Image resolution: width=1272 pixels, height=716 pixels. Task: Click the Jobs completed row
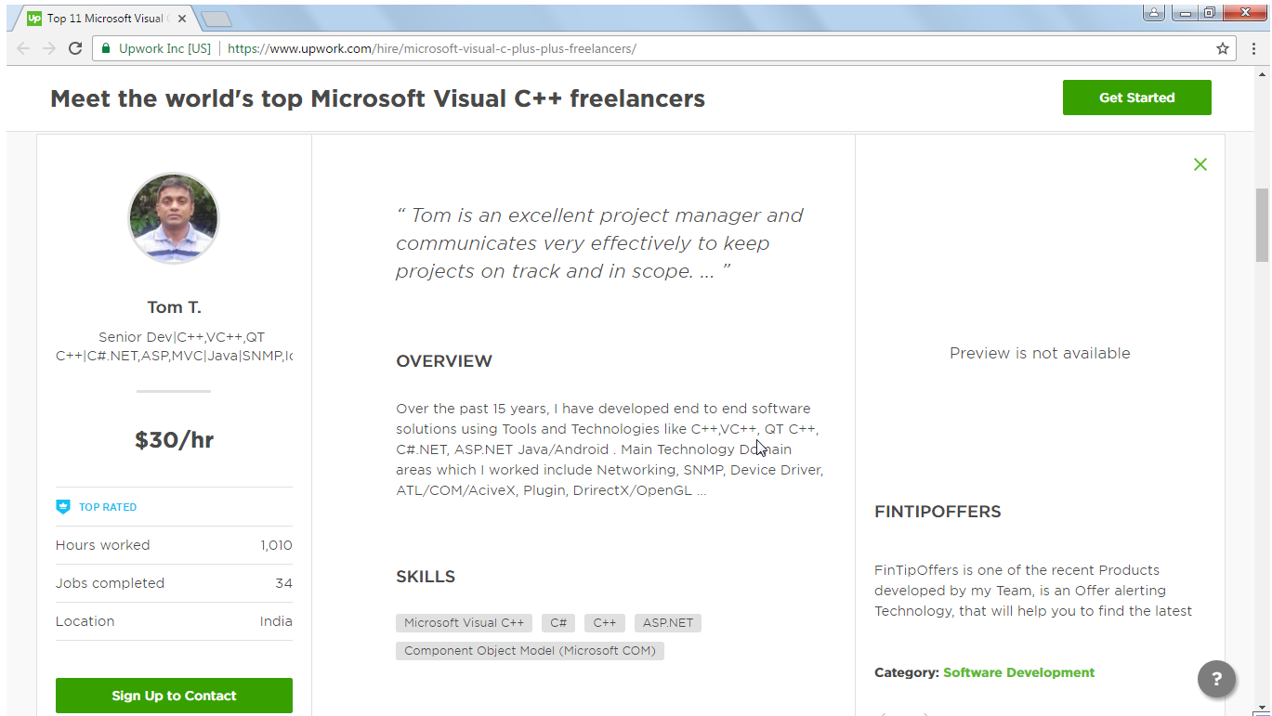[x=174, y=583]
